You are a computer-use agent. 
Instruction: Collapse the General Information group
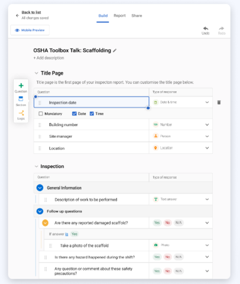[x=40, y=188]
